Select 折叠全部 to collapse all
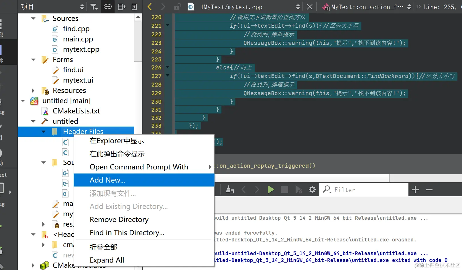The width and height of the screenshot is (462, 270). click(144, 247)
